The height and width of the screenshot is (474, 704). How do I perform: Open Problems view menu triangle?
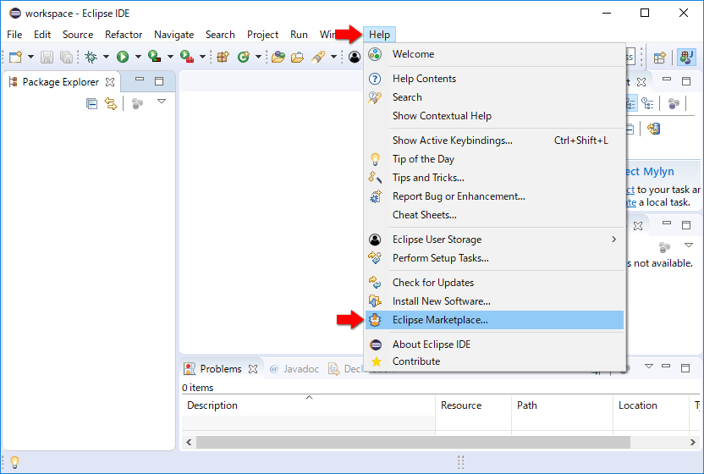pyautogui.click(x=649, y=367)
